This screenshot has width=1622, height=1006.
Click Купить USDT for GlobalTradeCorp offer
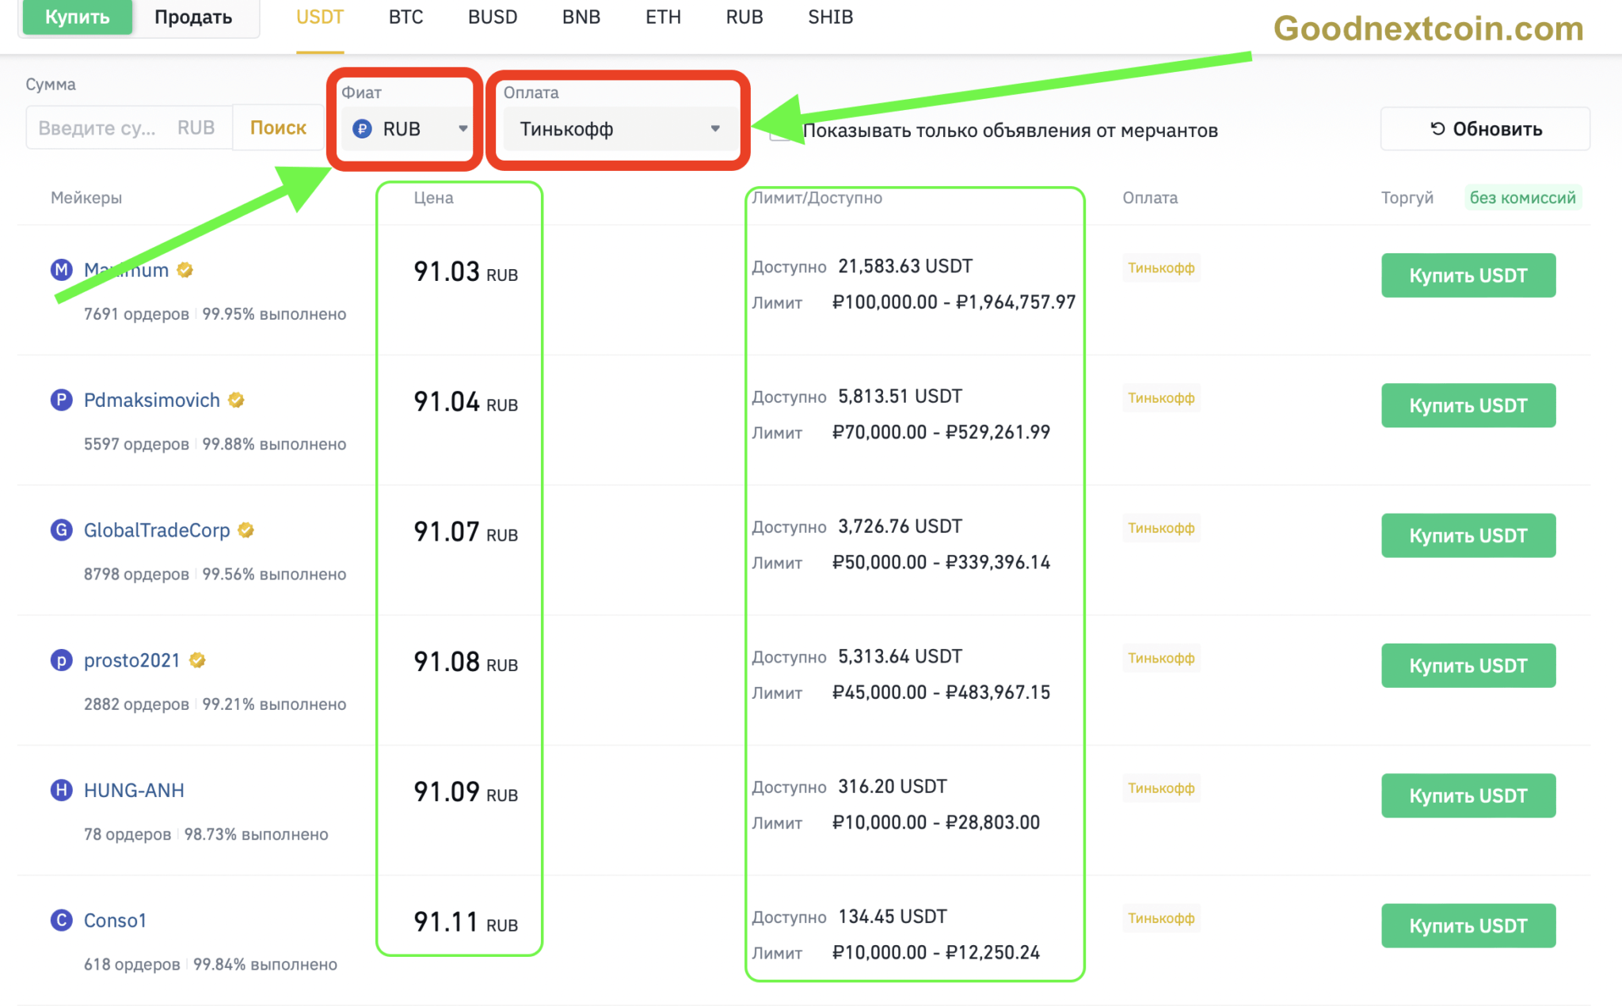(x=1468, y=536)
